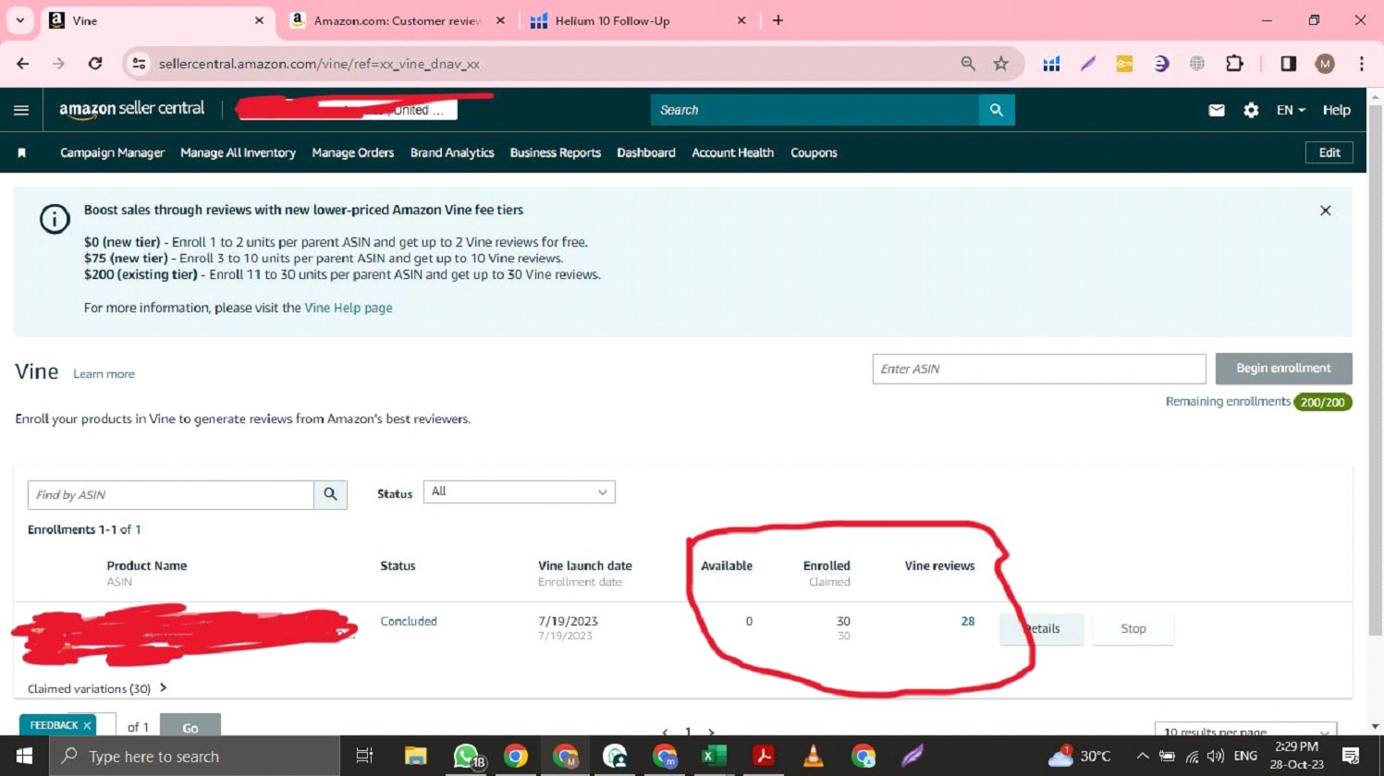Launch Excel from the taskbar

714,756
